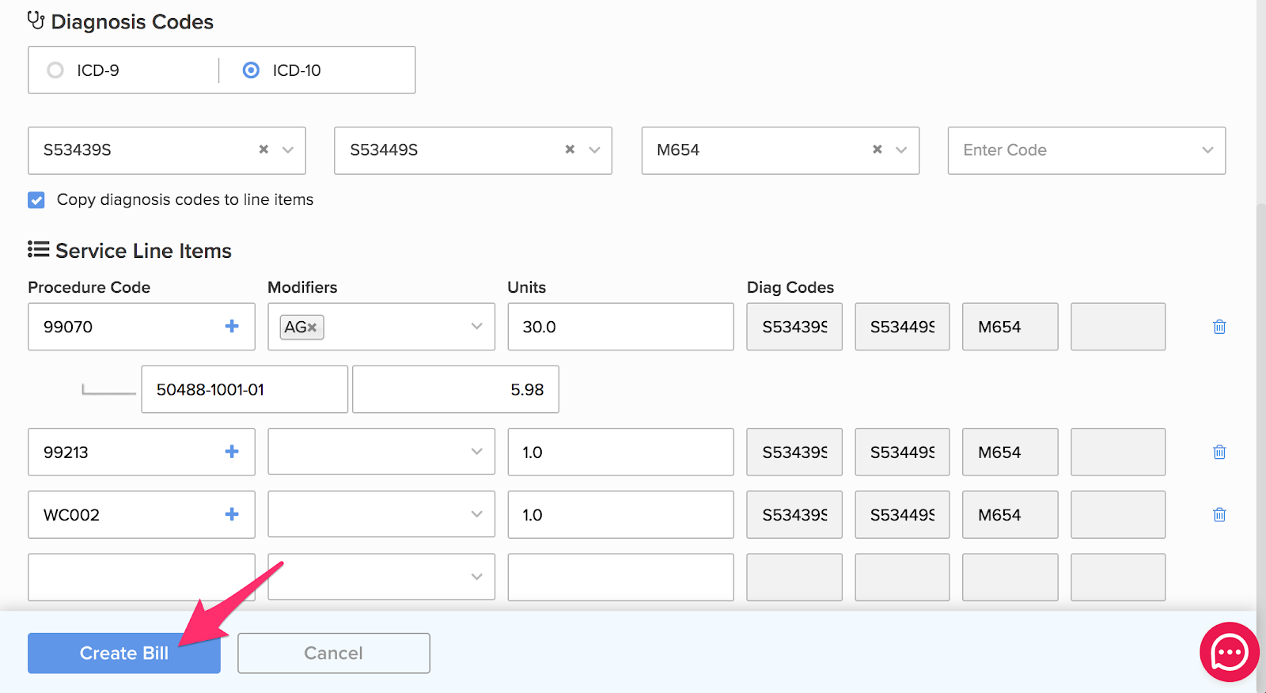
Task: Remove the AG modifier tag
Action: [313, 328]
